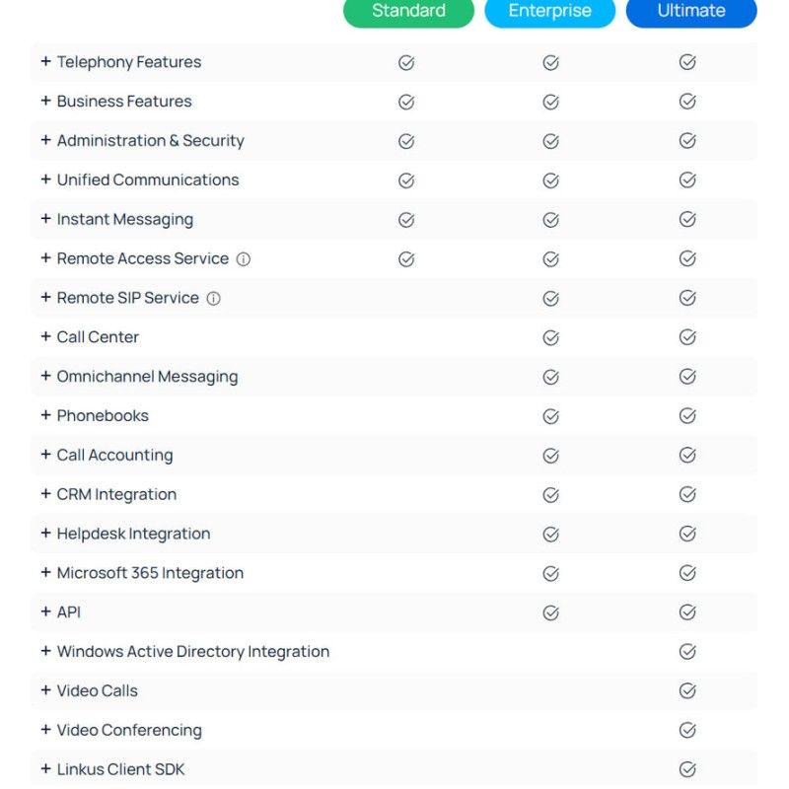This screenshot has width=789, height=789.
Task: Click the Enterprise checkmark for API row
Action: (x=550, y=612)
